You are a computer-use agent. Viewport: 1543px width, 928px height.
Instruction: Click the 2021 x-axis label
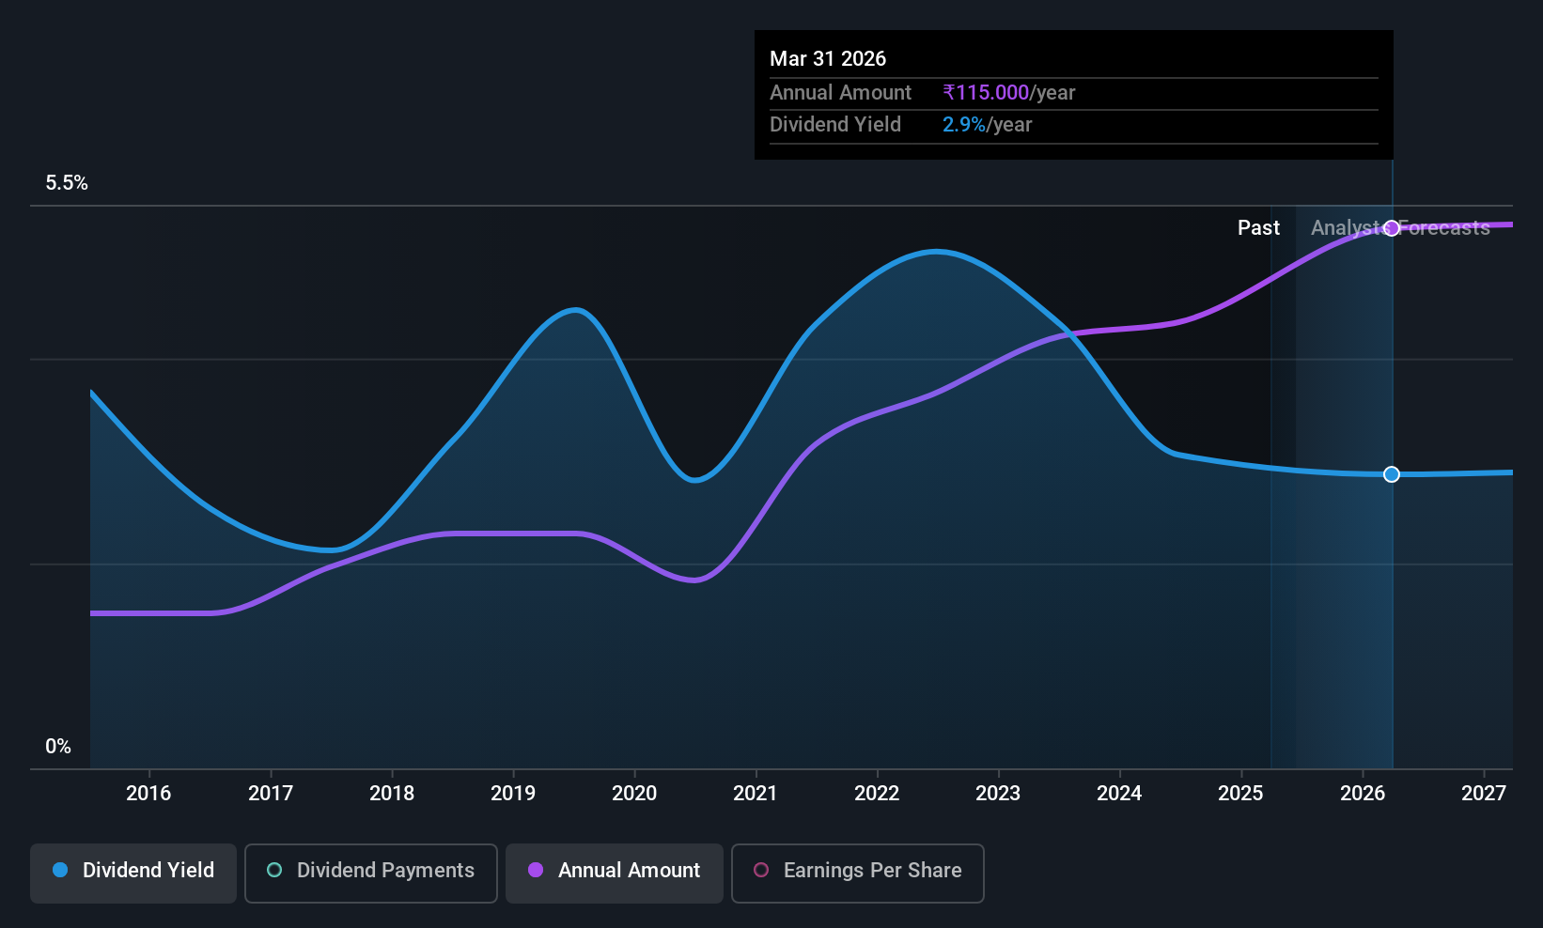click(756, 794)
